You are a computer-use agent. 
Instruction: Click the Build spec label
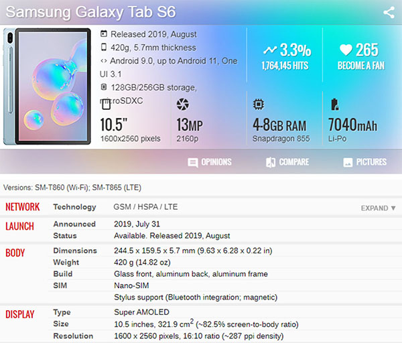[63, 274]
